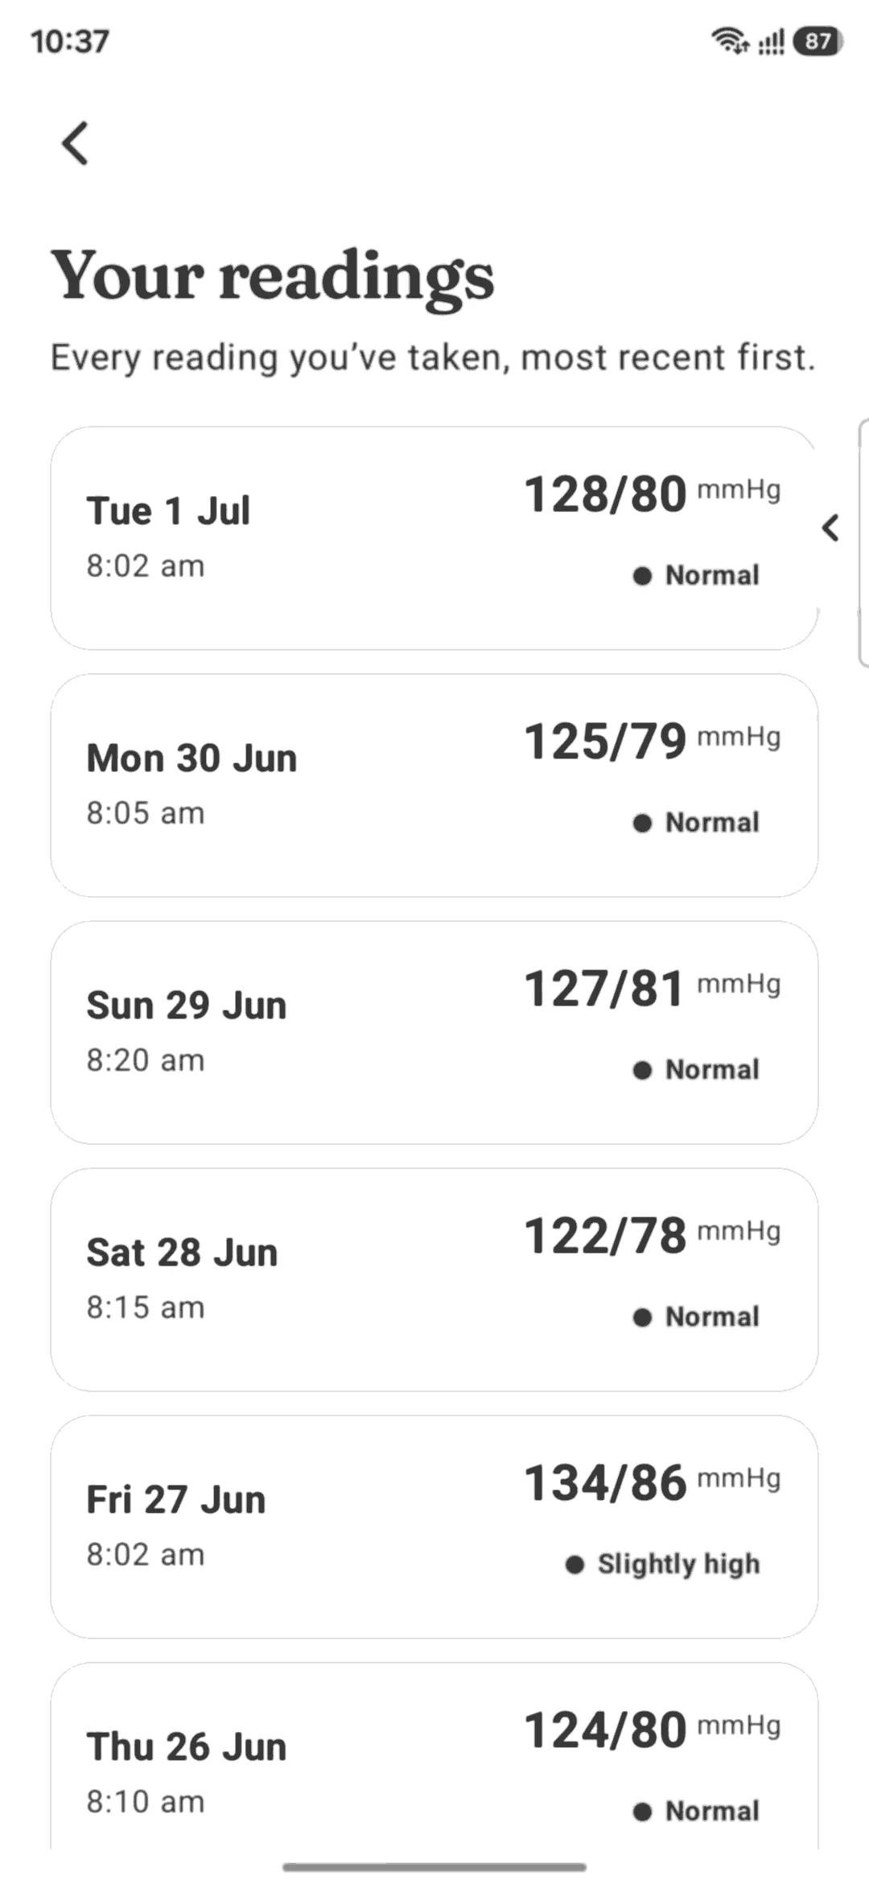Select the Sun 29 Jun reading card

click(434, 1032)
